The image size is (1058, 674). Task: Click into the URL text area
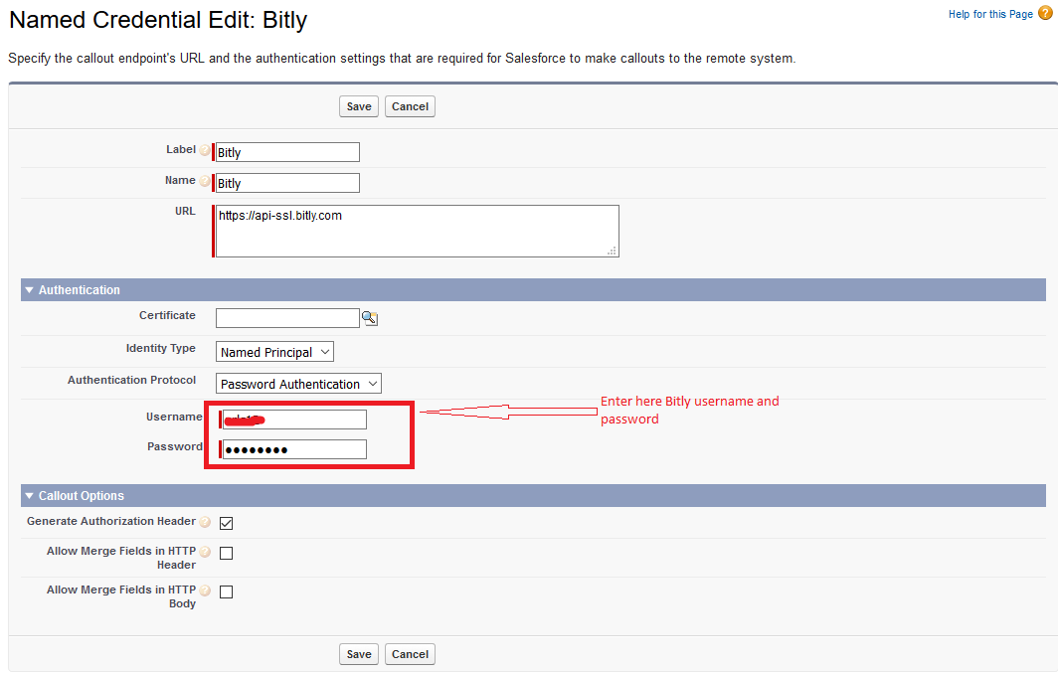pos(417,231)
